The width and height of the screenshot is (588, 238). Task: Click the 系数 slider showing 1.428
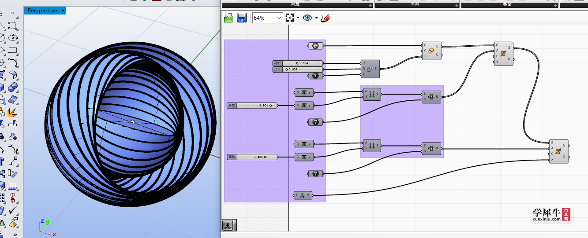[x=253, y=157]
